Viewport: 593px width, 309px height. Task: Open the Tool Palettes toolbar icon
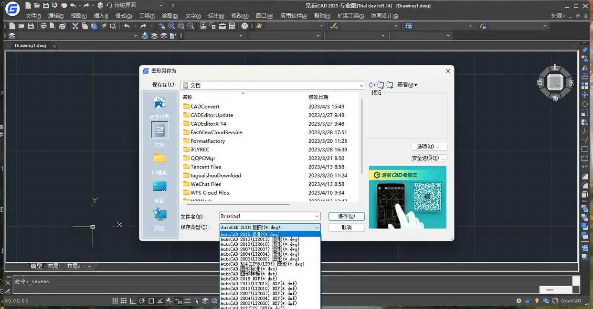click(222, 26)
